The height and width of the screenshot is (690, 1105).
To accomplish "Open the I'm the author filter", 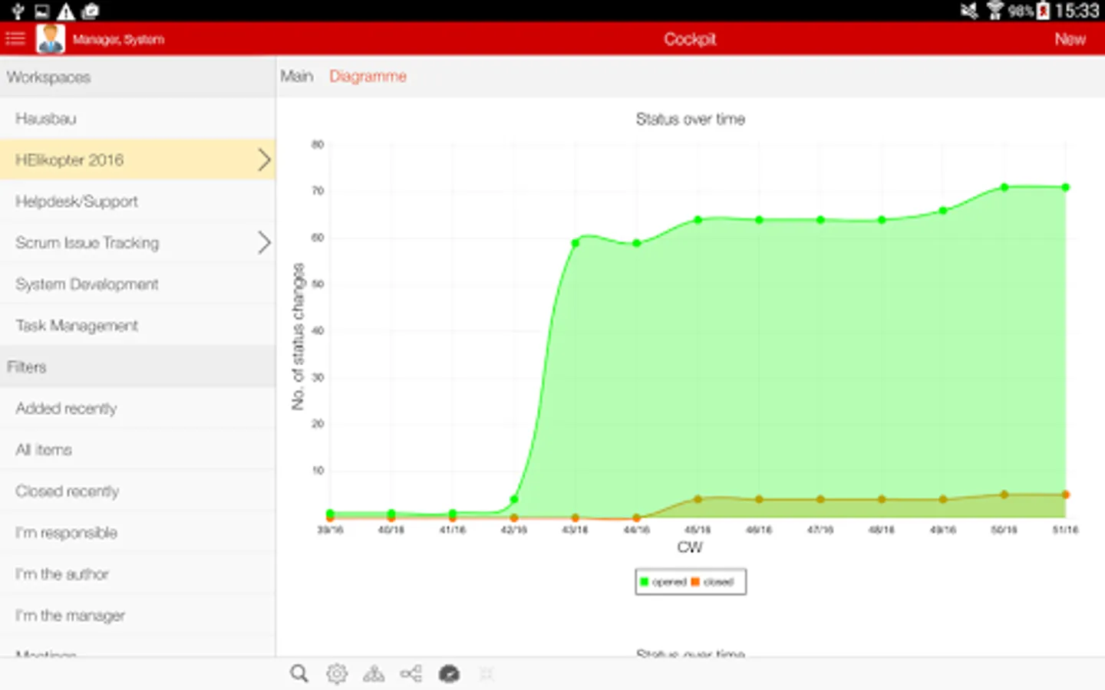I will point(138,573).
